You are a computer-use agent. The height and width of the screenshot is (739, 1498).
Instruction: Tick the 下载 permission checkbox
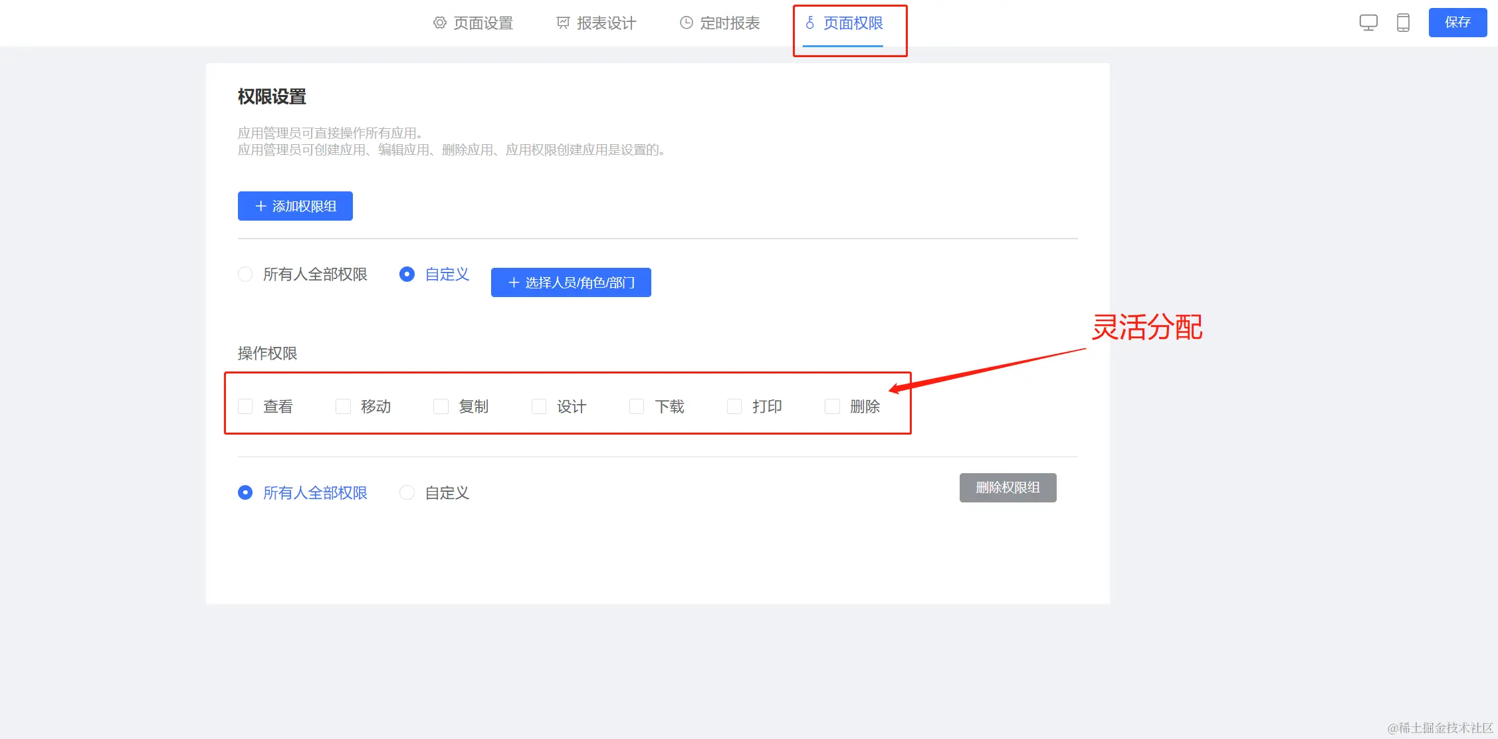[x=637, y=406]
